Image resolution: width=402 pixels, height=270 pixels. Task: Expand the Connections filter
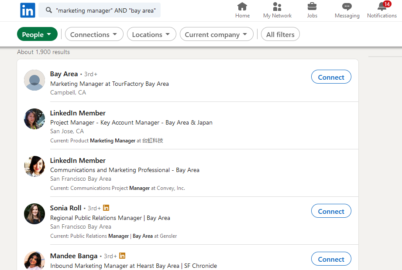[94, 34]
